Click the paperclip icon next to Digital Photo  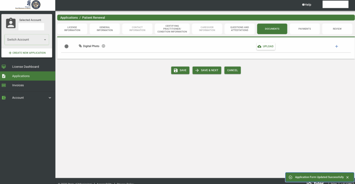[x=80, y=46]
